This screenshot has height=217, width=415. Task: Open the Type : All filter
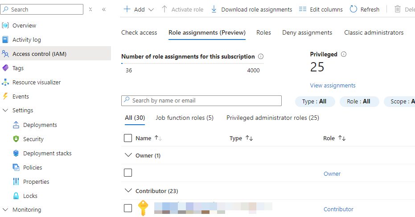tap(315, 102)
